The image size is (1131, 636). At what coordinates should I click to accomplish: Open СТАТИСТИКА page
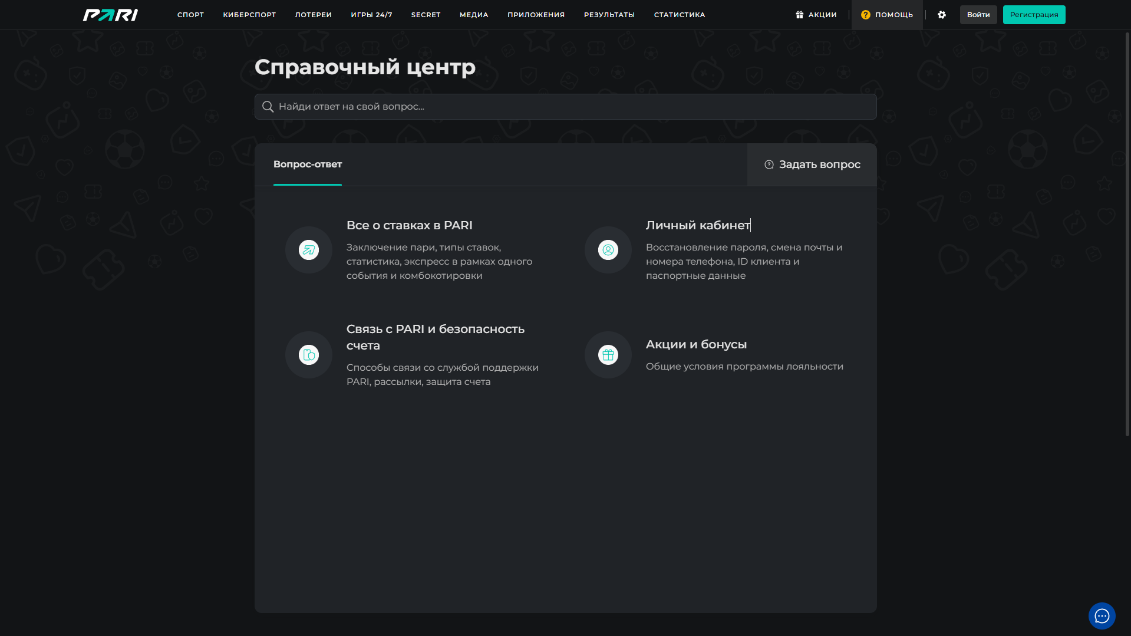(x=680, y=15)
